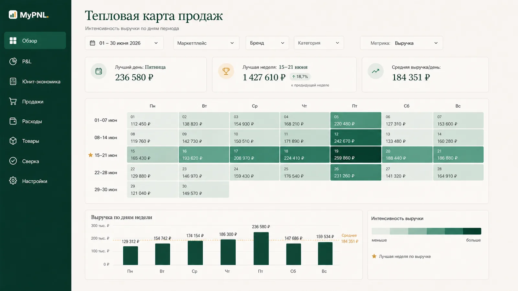This screenshot has height=291, width=518.
Task: Select the Сверка sidebar label
Action: pos(30,161)
